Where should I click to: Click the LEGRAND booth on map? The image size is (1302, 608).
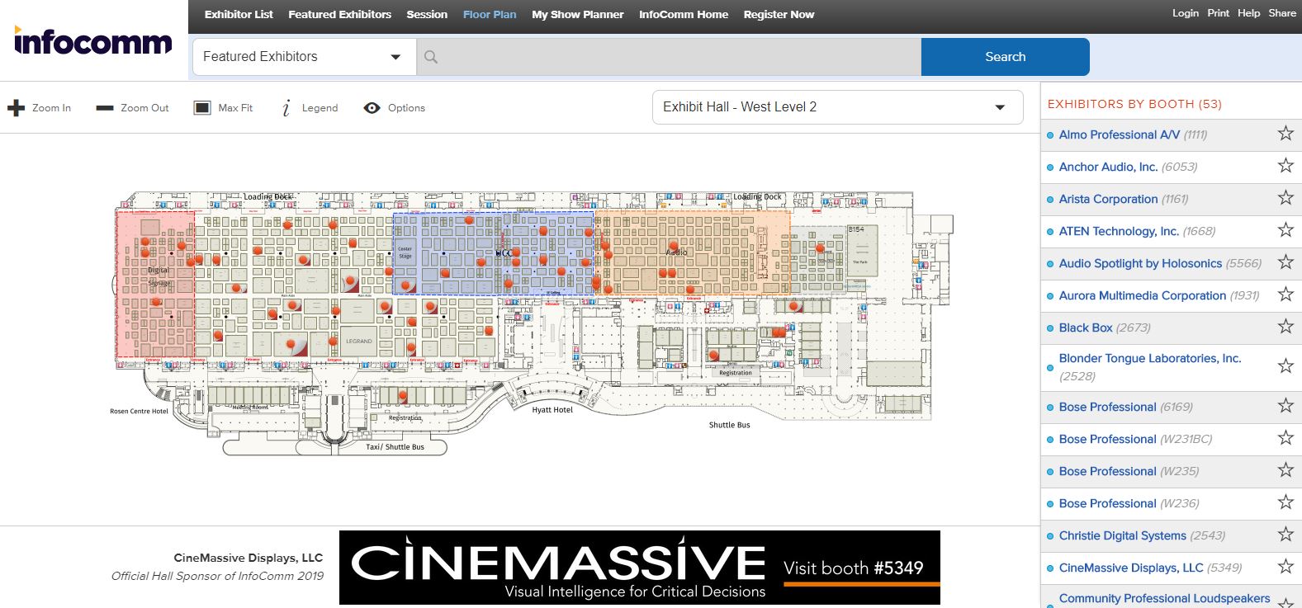pyautogui.click(x=359, y=341)
